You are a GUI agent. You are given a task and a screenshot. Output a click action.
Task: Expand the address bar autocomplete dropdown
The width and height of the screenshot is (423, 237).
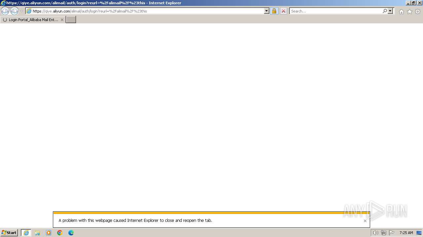coord(267,11)
